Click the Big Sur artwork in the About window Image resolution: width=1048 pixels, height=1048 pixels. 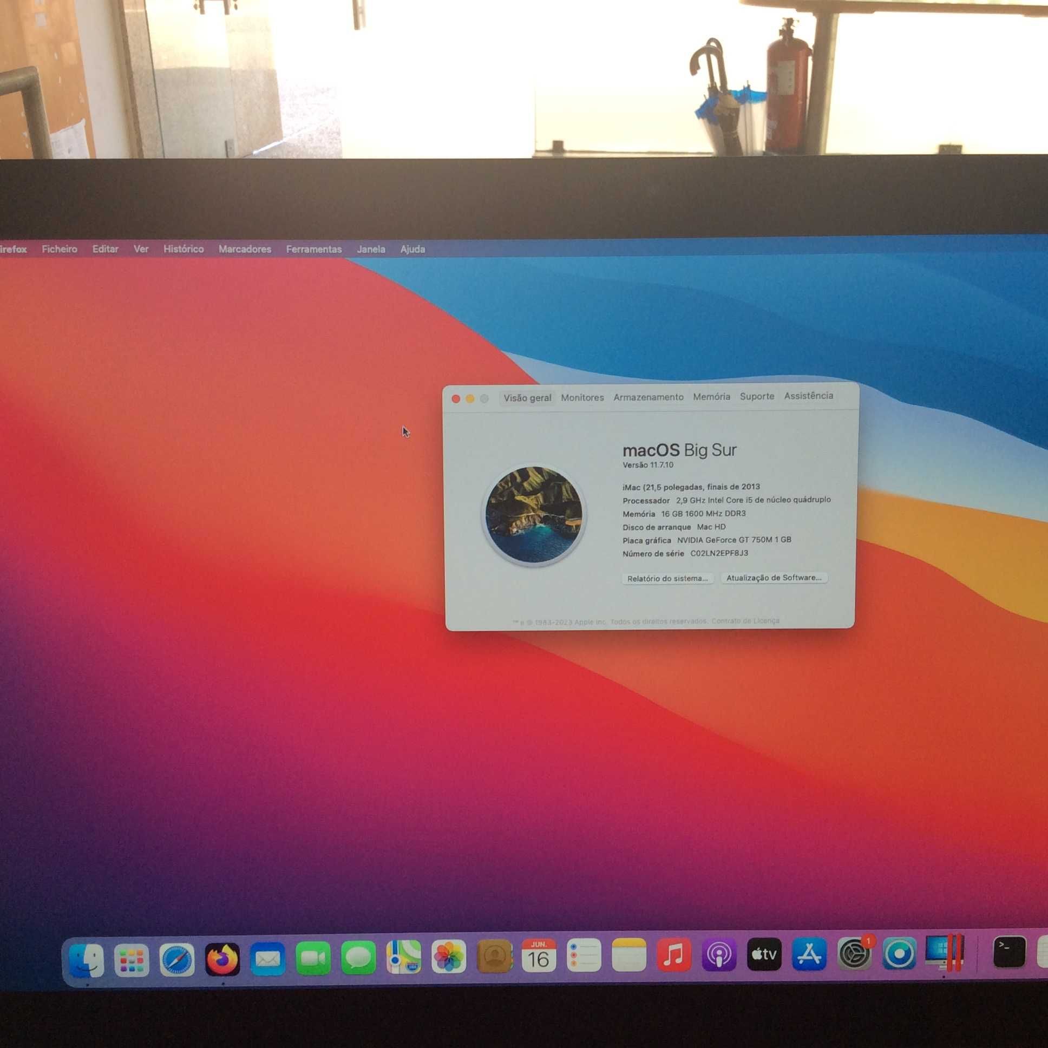pyautogui.click(x=534, y=514)
